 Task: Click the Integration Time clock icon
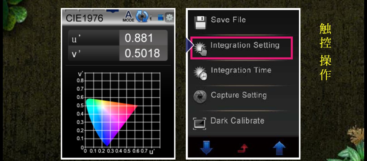tap(200, 73)
